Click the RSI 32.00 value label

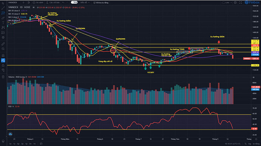[x=255, y=129]
